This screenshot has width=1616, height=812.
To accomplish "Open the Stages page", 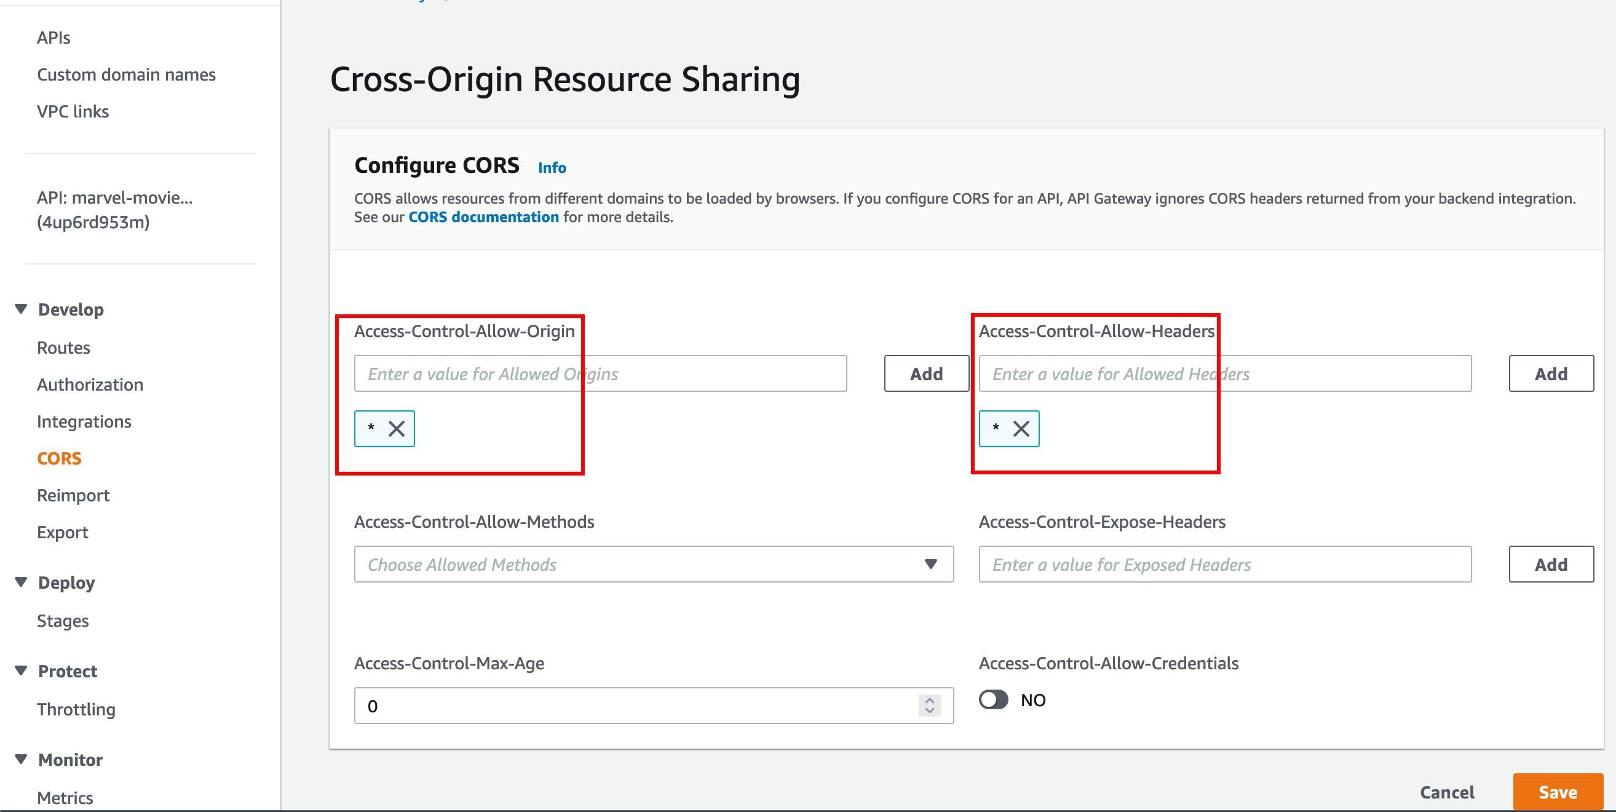I will pos(63,621).
